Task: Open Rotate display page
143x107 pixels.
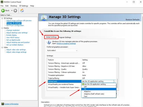Action: [11, 35]
